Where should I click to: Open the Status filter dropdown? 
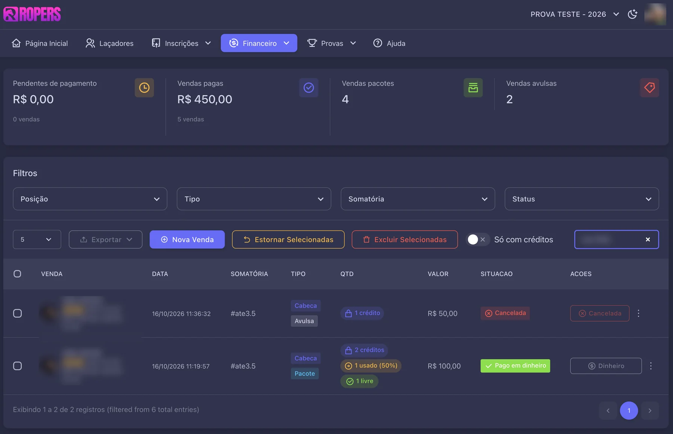582,199
